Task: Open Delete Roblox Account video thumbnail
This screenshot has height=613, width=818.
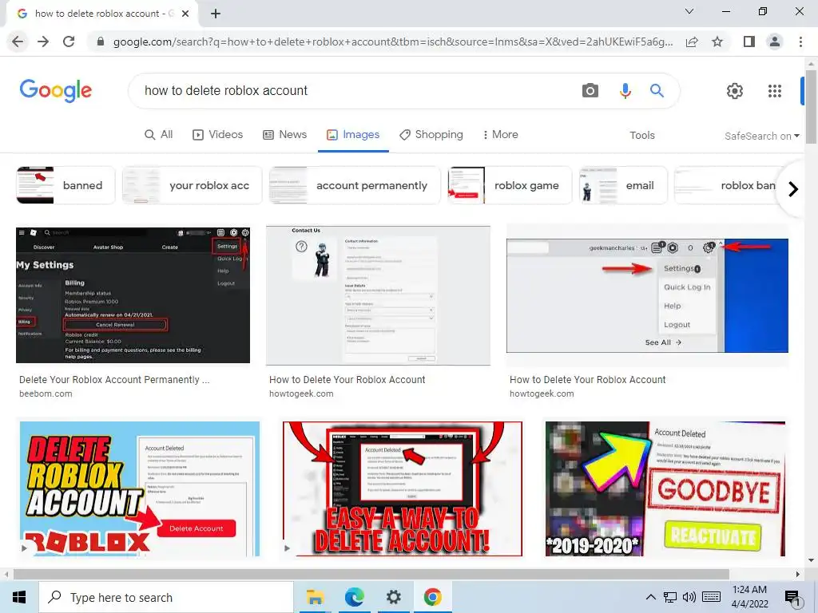Action: 139,489
